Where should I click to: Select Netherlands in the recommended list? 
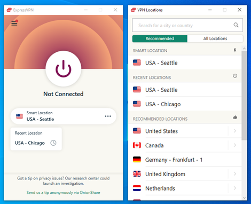[178, 189]
